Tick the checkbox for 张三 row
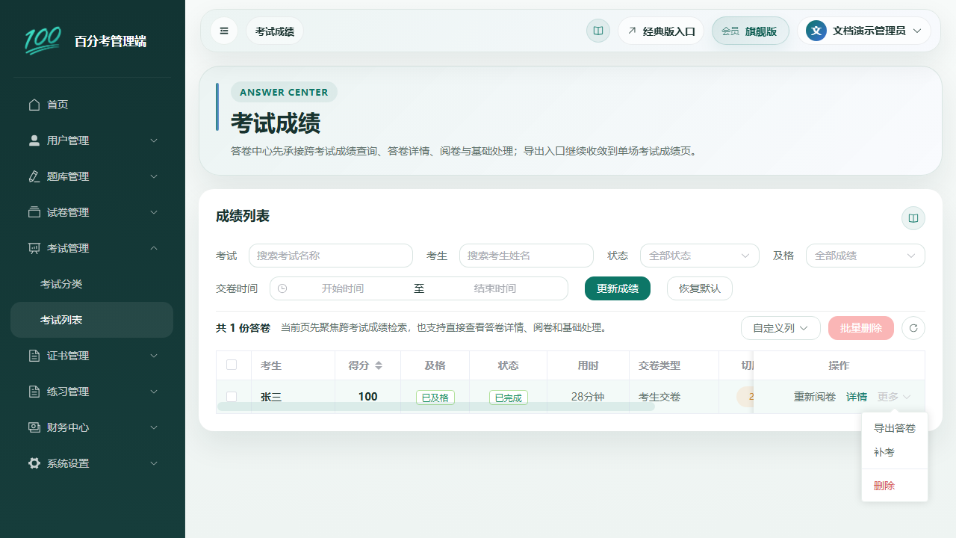This screenshot has width=956, height=538. point(232,397)
